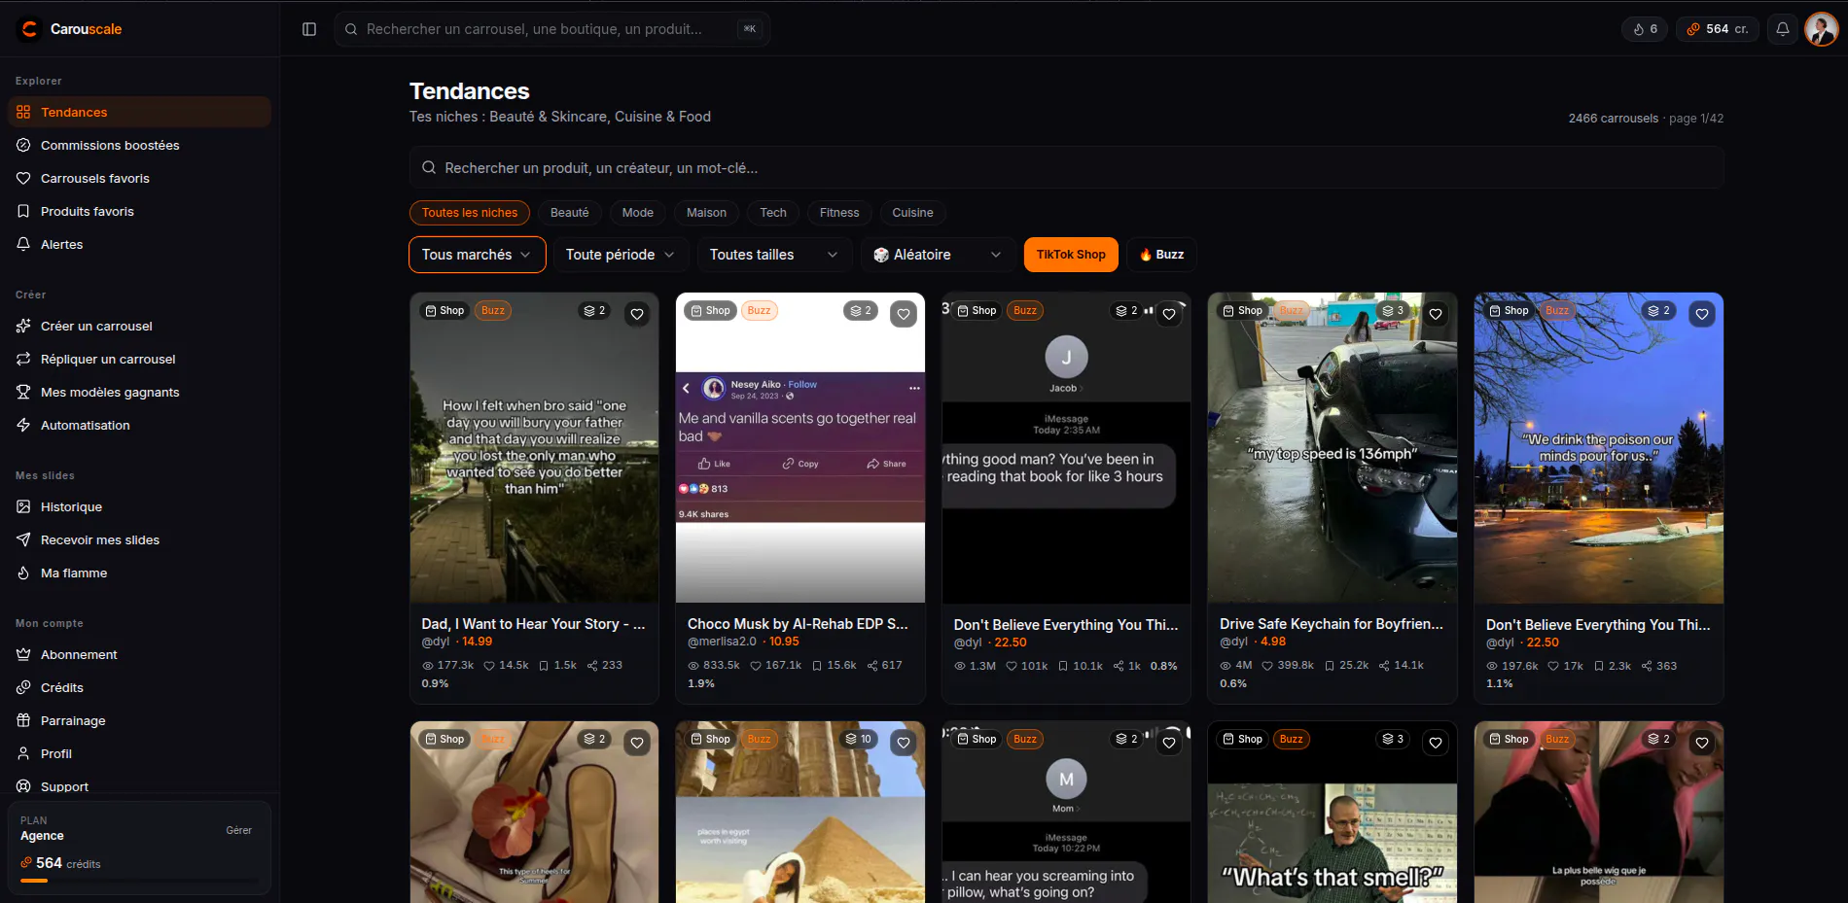1848x903 pixels.
Task: Open Tendances in sidebar
Action: tap(139, 112)
